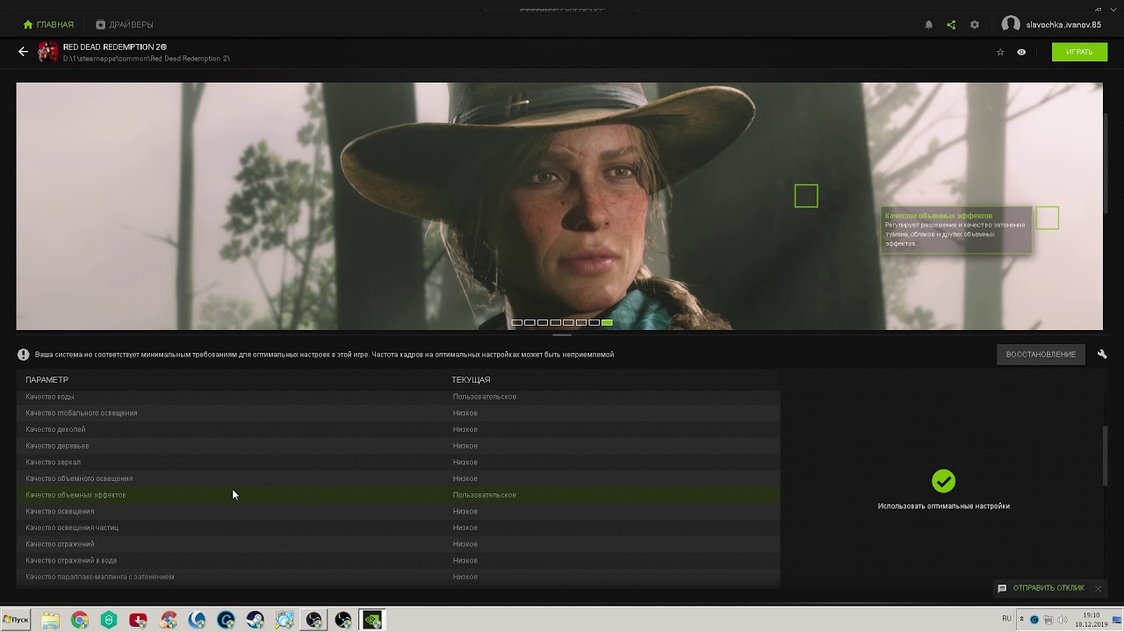Viewport: 1124px width, 632px height.
Task: Open the slavochka.ivanov.85 account menu
Action: (1063, 25)
